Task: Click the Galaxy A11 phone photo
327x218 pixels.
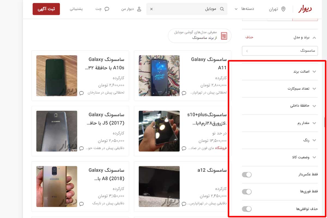Action: 159,76
